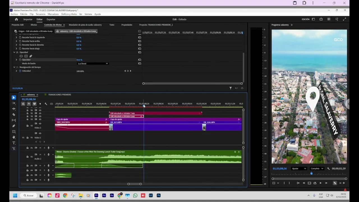Solo audio track A3
Viewport: 359px width, 202px height.
pos(44,166)
